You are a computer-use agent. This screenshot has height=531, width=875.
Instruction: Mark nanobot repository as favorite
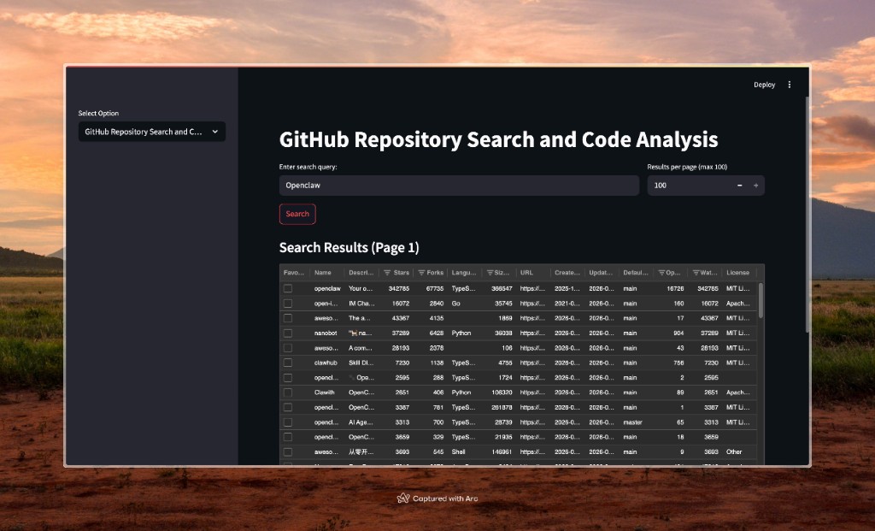click(288, 333)
